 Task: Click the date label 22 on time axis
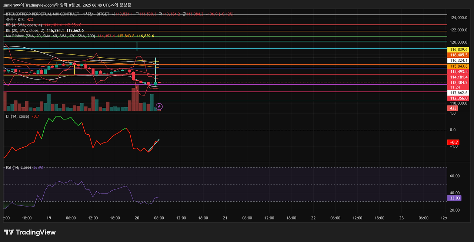tap(313, 218)
